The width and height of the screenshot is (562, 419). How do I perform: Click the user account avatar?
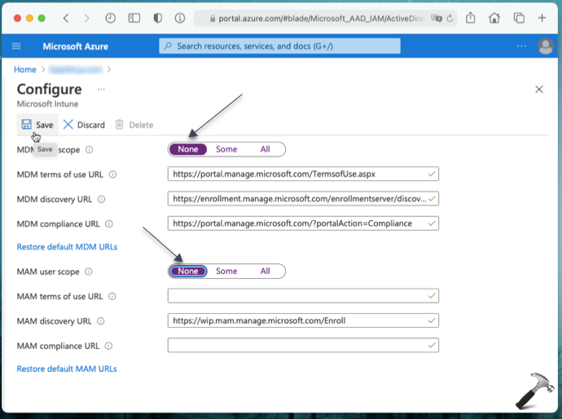click(x=545, y=46)
